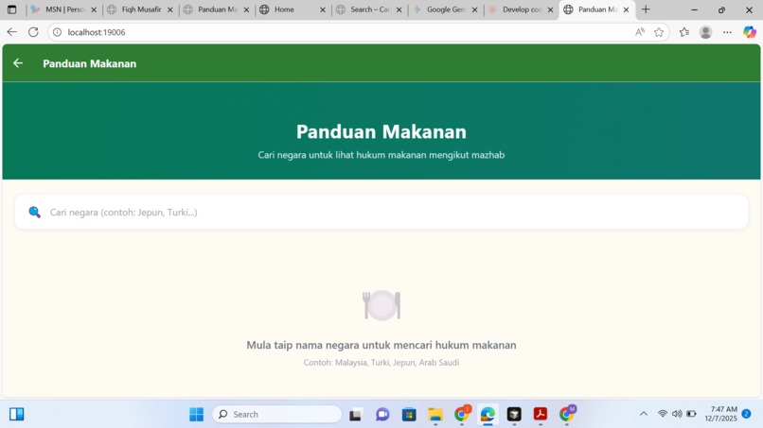The width and height of the screenshot is (763, 428).
Task: Close the active Panduan Makanan tab
Action: [627, 9]
